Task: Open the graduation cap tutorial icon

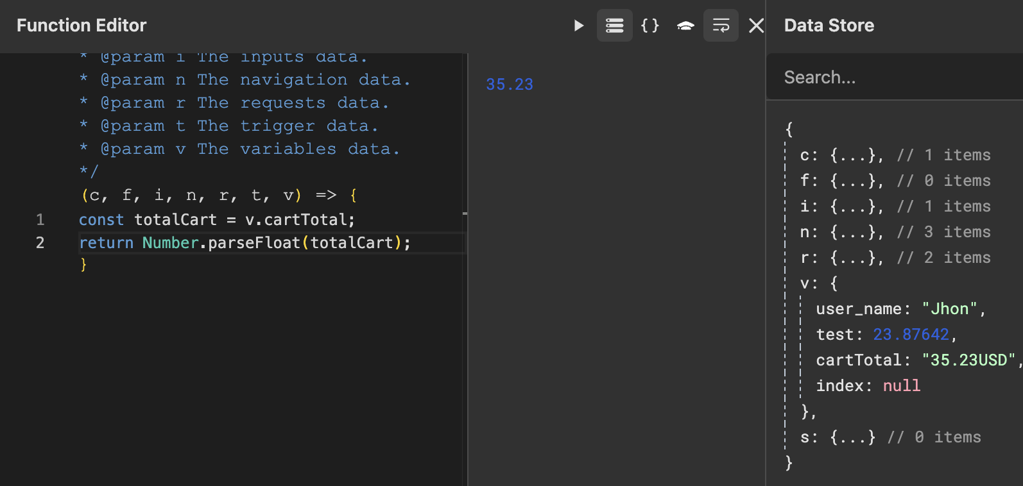Action: [685, 26]
